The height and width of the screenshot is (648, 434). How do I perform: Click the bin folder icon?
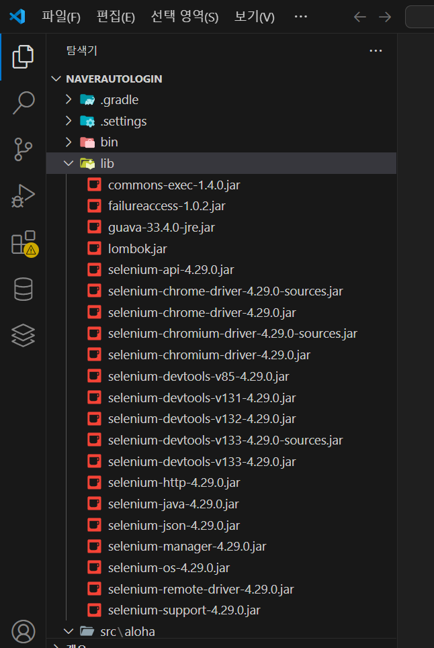(x=87, y=142)
